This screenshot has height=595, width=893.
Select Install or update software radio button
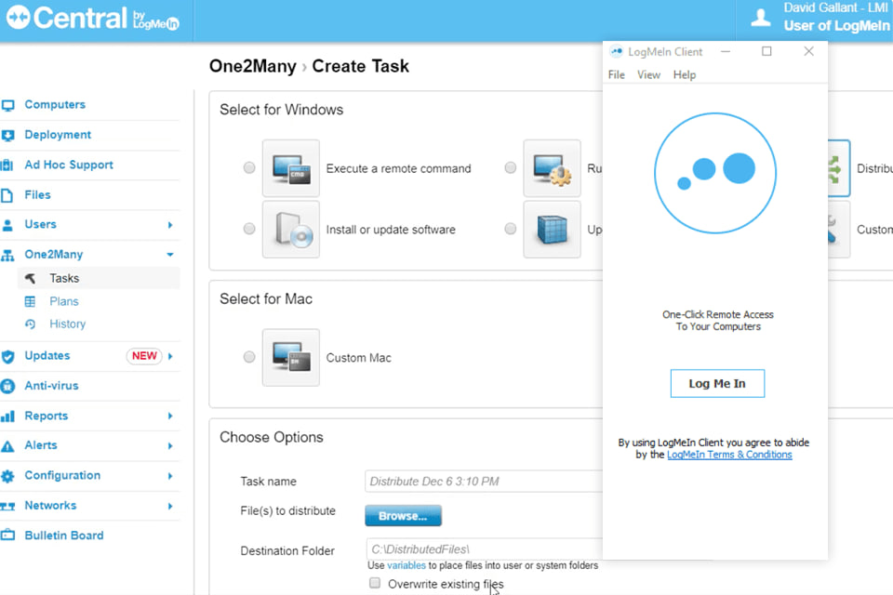point(249,229)
